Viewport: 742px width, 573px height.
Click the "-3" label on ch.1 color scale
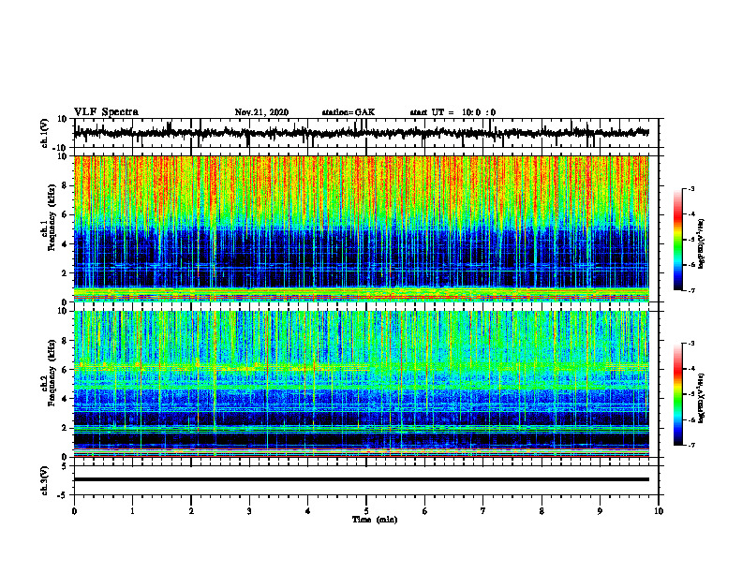pyautogui.click(x=690, y=189)
